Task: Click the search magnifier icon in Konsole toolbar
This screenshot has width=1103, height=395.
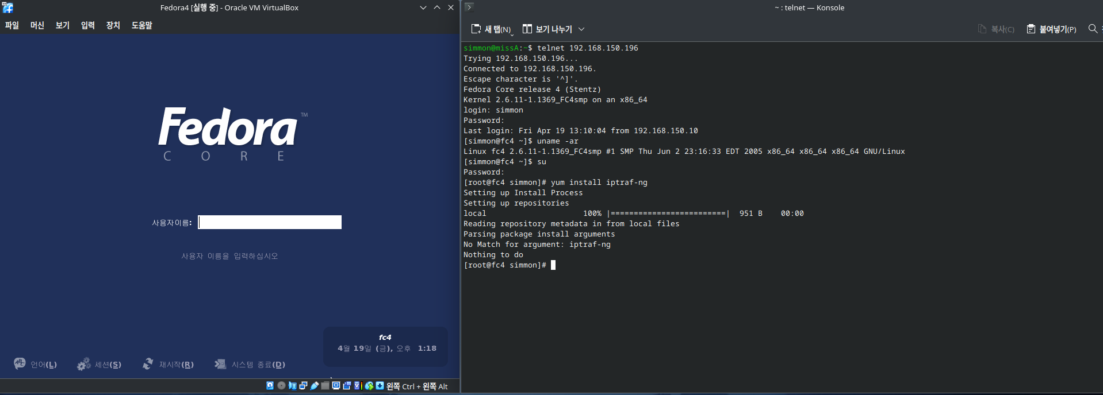Action: tap(1093, 29)
